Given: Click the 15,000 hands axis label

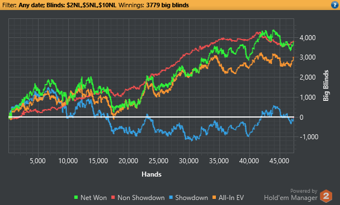Looking at the screenshot, I should coord(98,161).
